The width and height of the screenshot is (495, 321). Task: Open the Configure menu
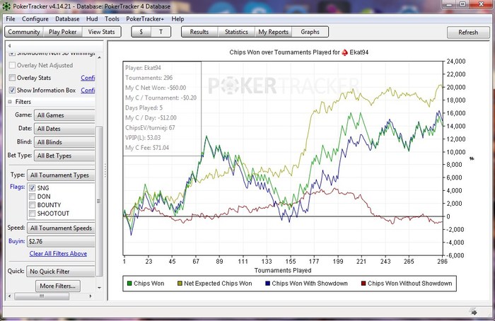click(35, 19)
